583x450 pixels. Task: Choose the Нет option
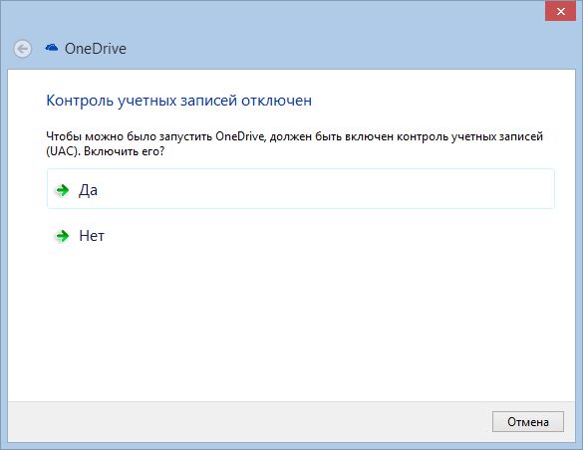pos(301,236)
